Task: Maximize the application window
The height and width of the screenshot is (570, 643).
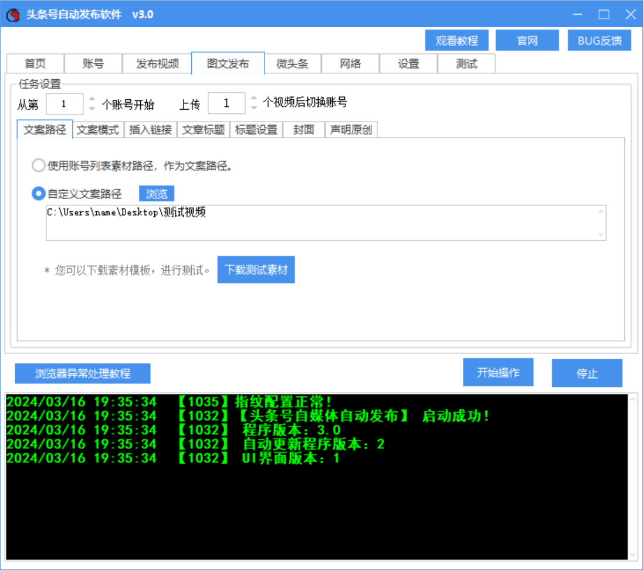Action: (x=604, y=14)
